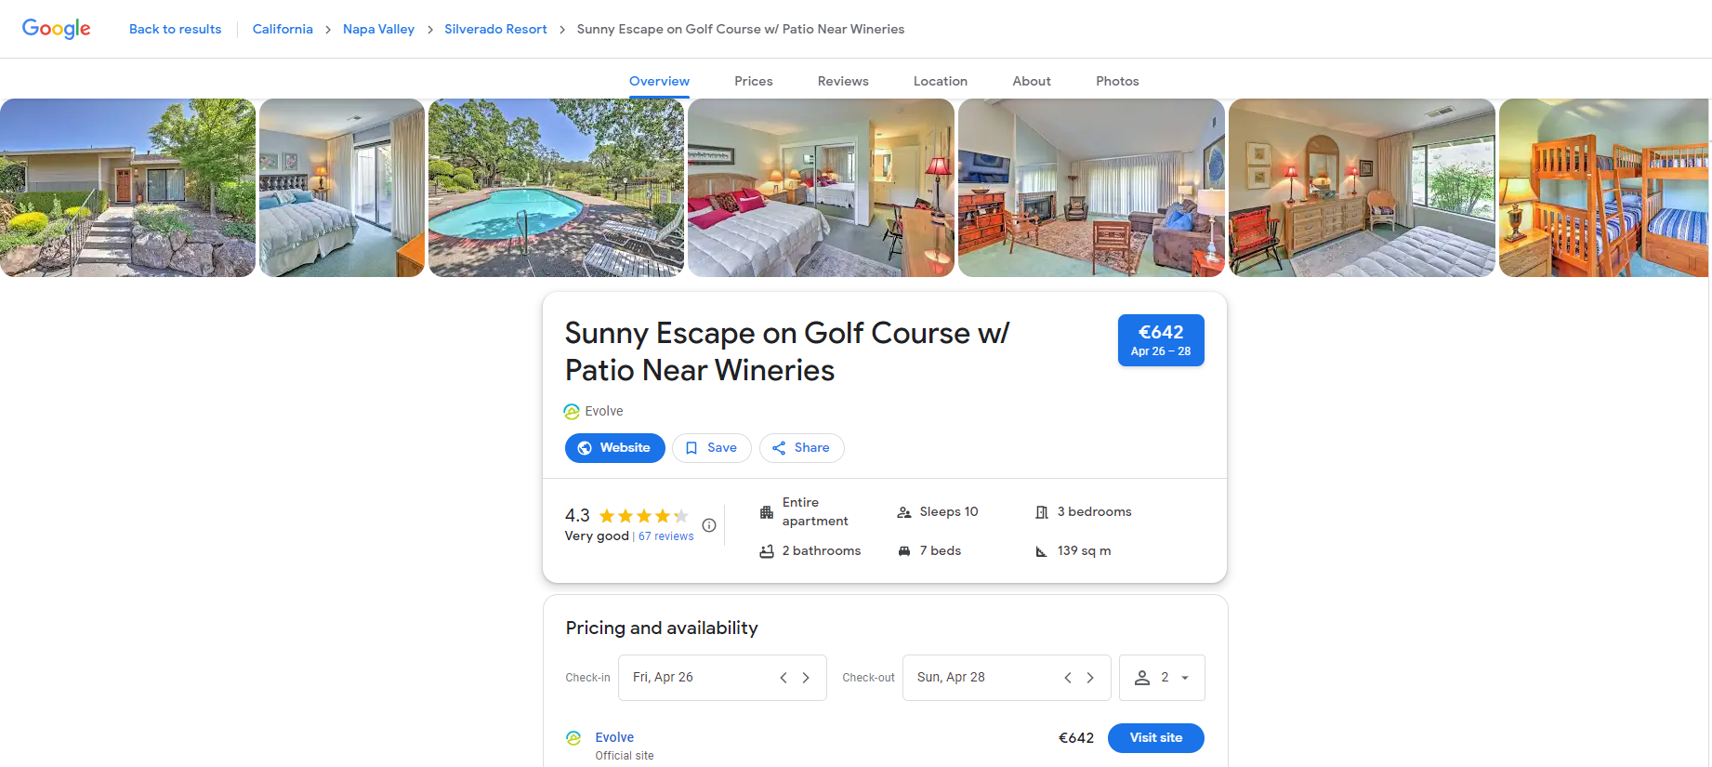Click the Google logo
The image size is (1712, 767).
point(57,29)
